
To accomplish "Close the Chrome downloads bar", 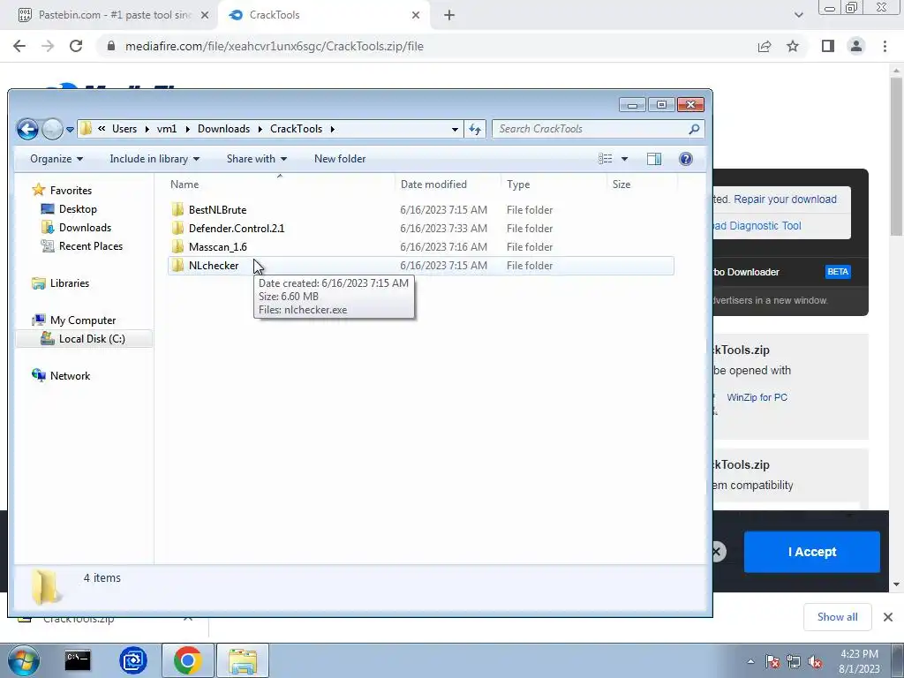I will 888,617.
